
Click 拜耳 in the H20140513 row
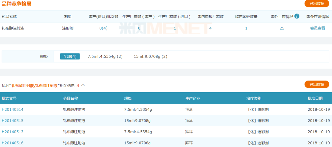(189, 132)
